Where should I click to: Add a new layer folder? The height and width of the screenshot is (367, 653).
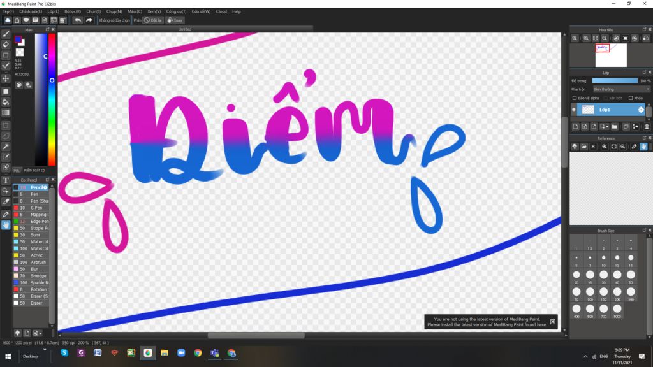tap(615, 127)
